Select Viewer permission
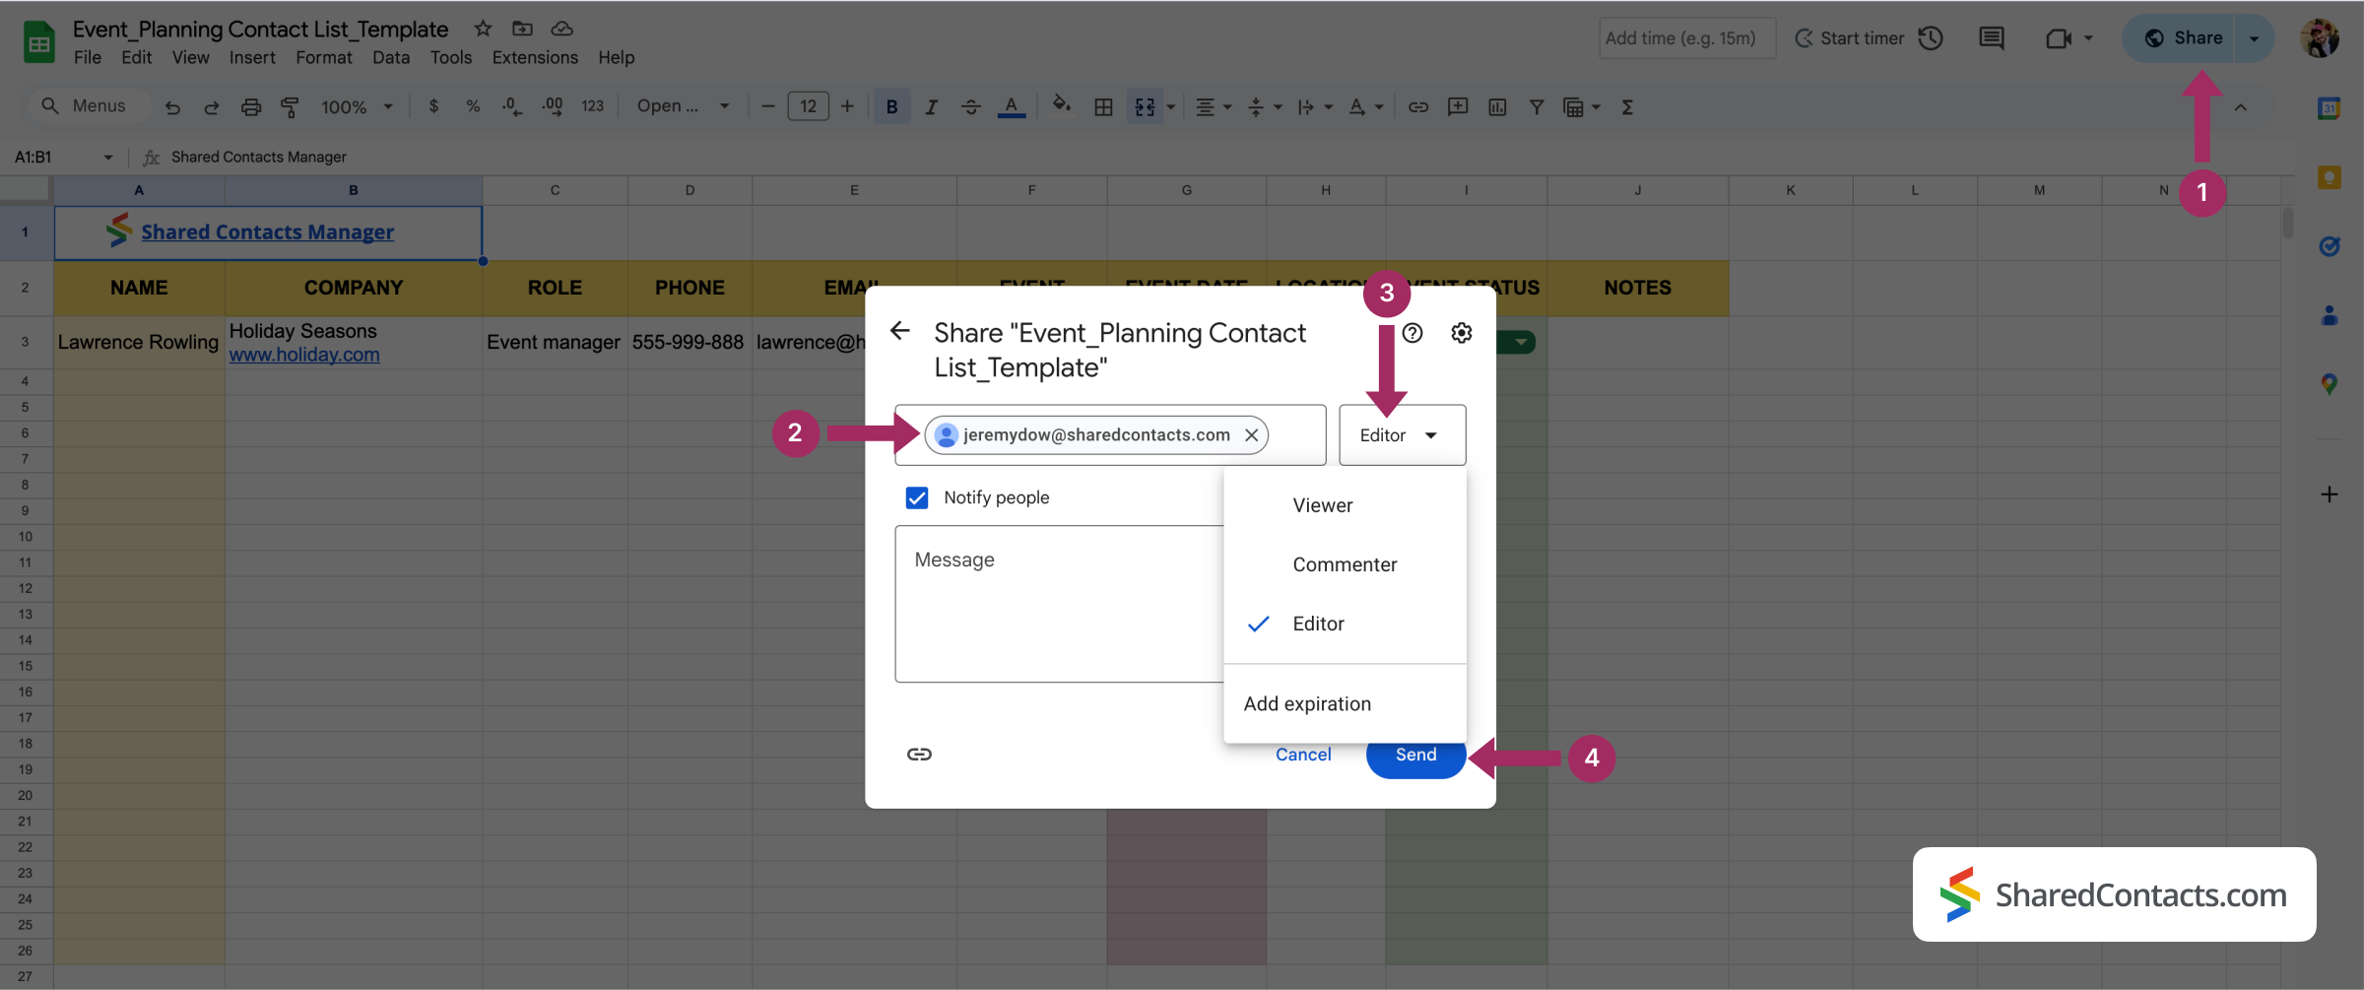This screenshot has height=990, width=2364. (1345, 505)
